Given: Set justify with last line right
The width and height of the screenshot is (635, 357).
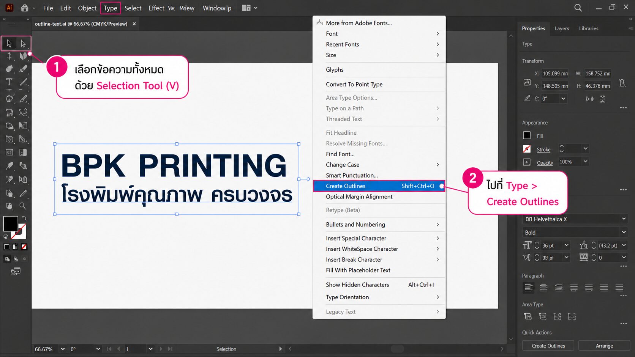Looking at the screenshot, I should click(x=604, y=288).
